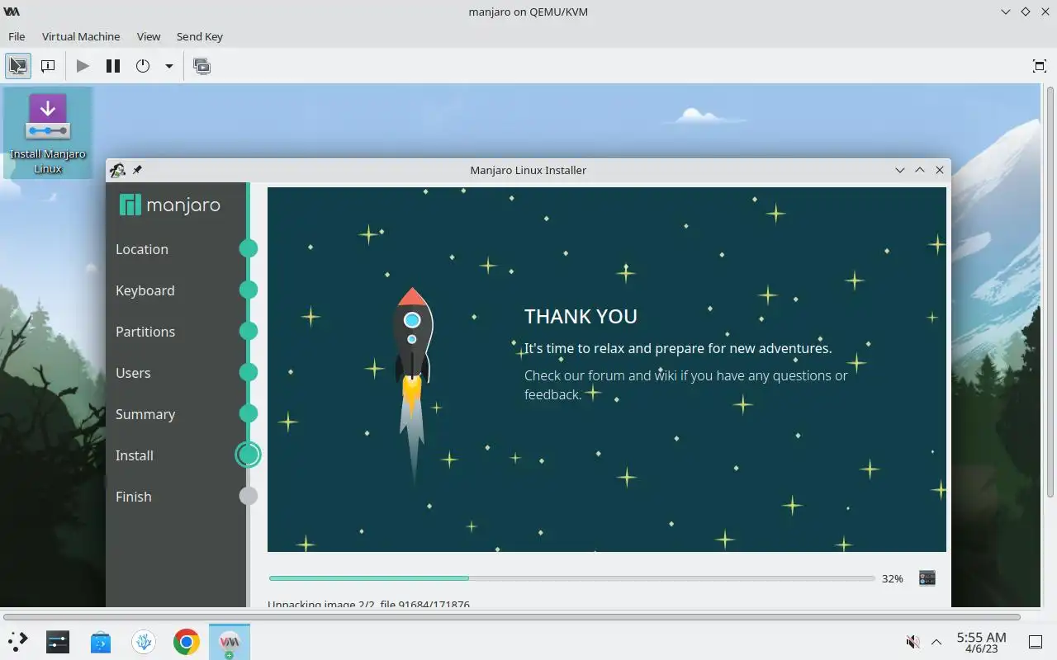The height and width of the screenshot is (660, 1057).
Task: Switch the viewer to fullscreen
Action: click(1040, 66)
